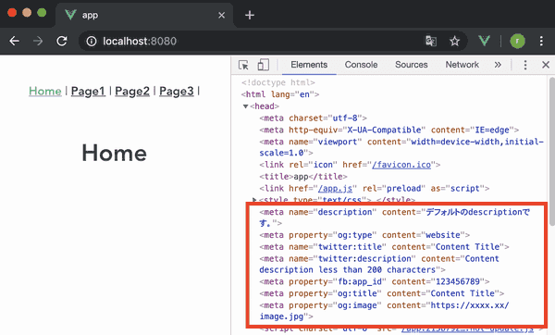
Task: Open the Vue devtools extension icon
Action: pos(484,41)
